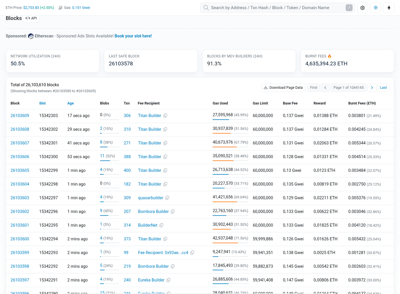The image size is (400, 294).
Task: Toggle the Age column format
Action: tap(71, 103)
